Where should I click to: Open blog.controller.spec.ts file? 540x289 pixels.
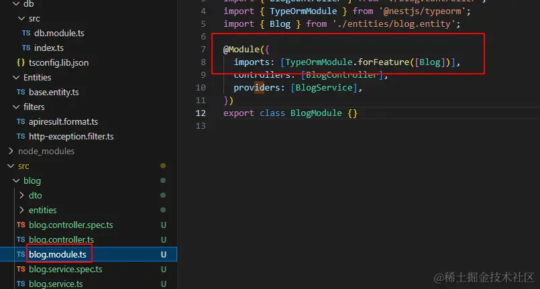click(x=71, y=225)
